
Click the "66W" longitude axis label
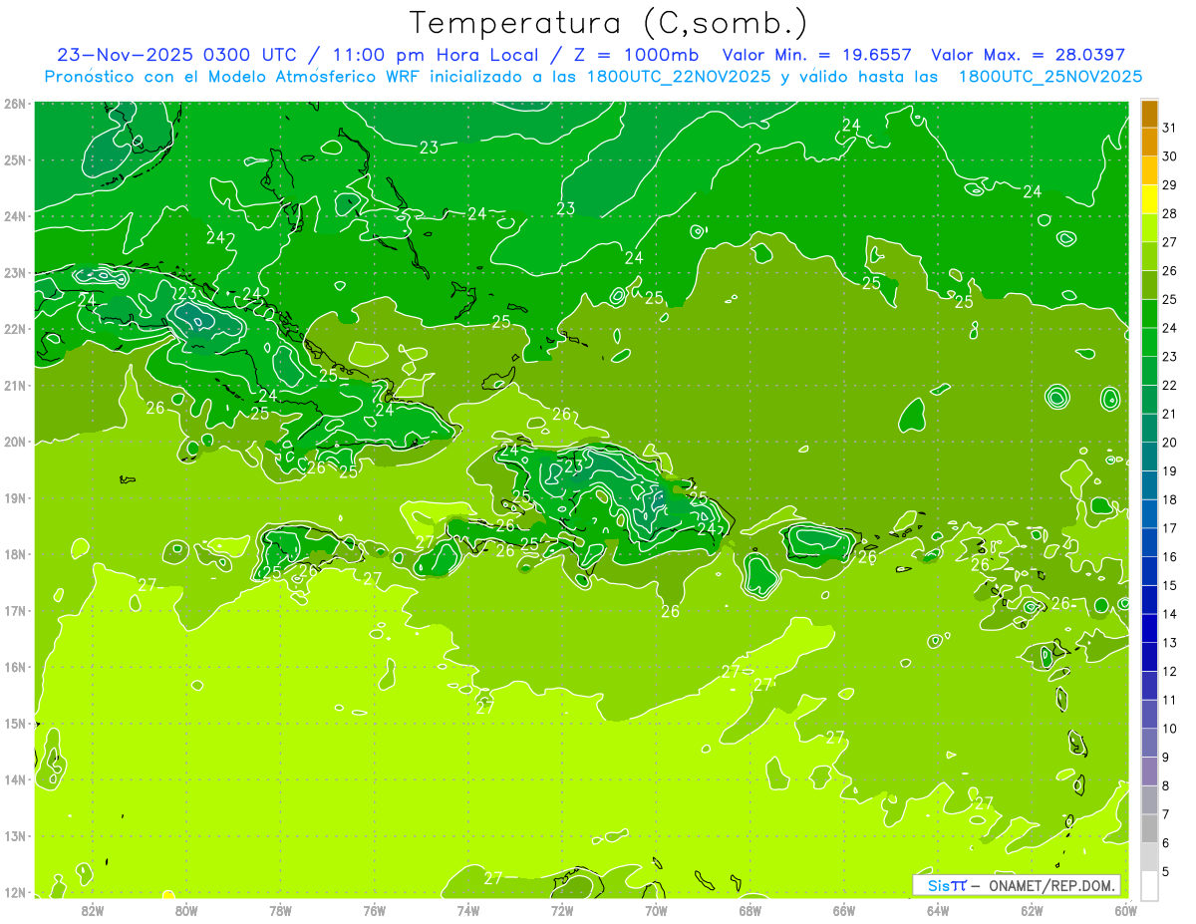[844, 910]
